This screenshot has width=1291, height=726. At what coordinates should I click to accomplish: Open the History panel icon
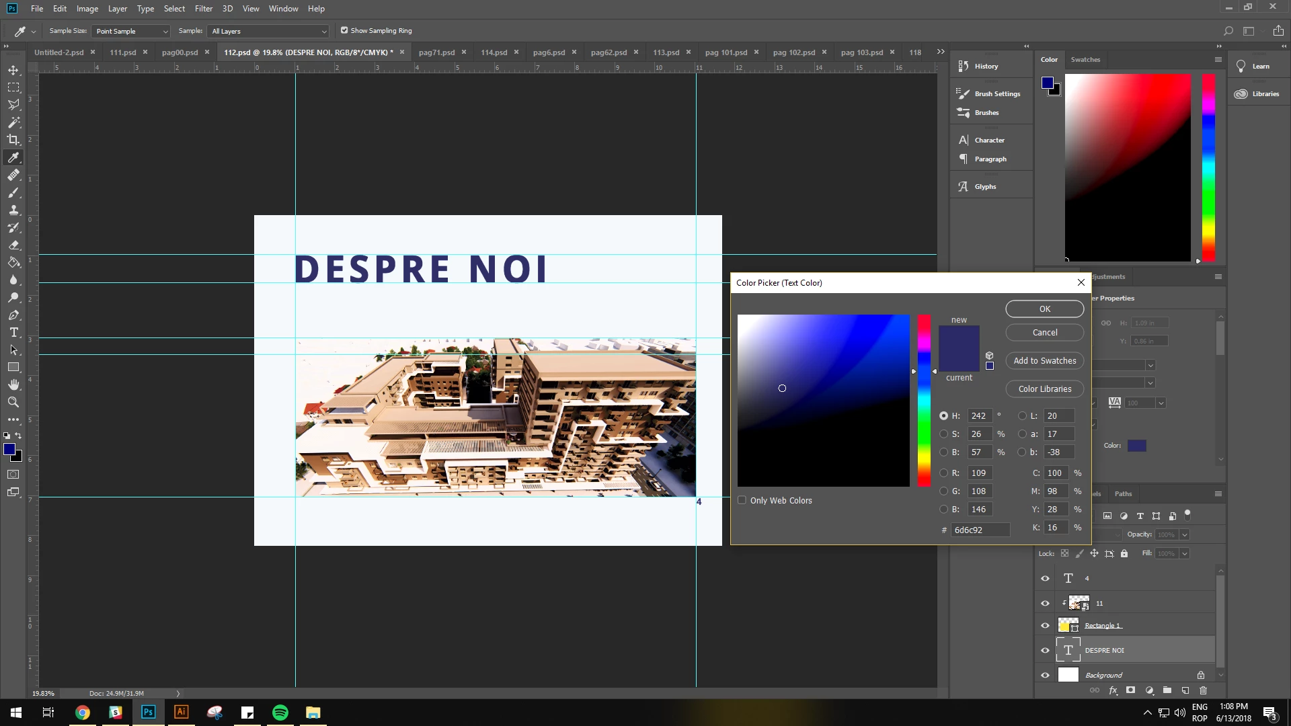963,66
